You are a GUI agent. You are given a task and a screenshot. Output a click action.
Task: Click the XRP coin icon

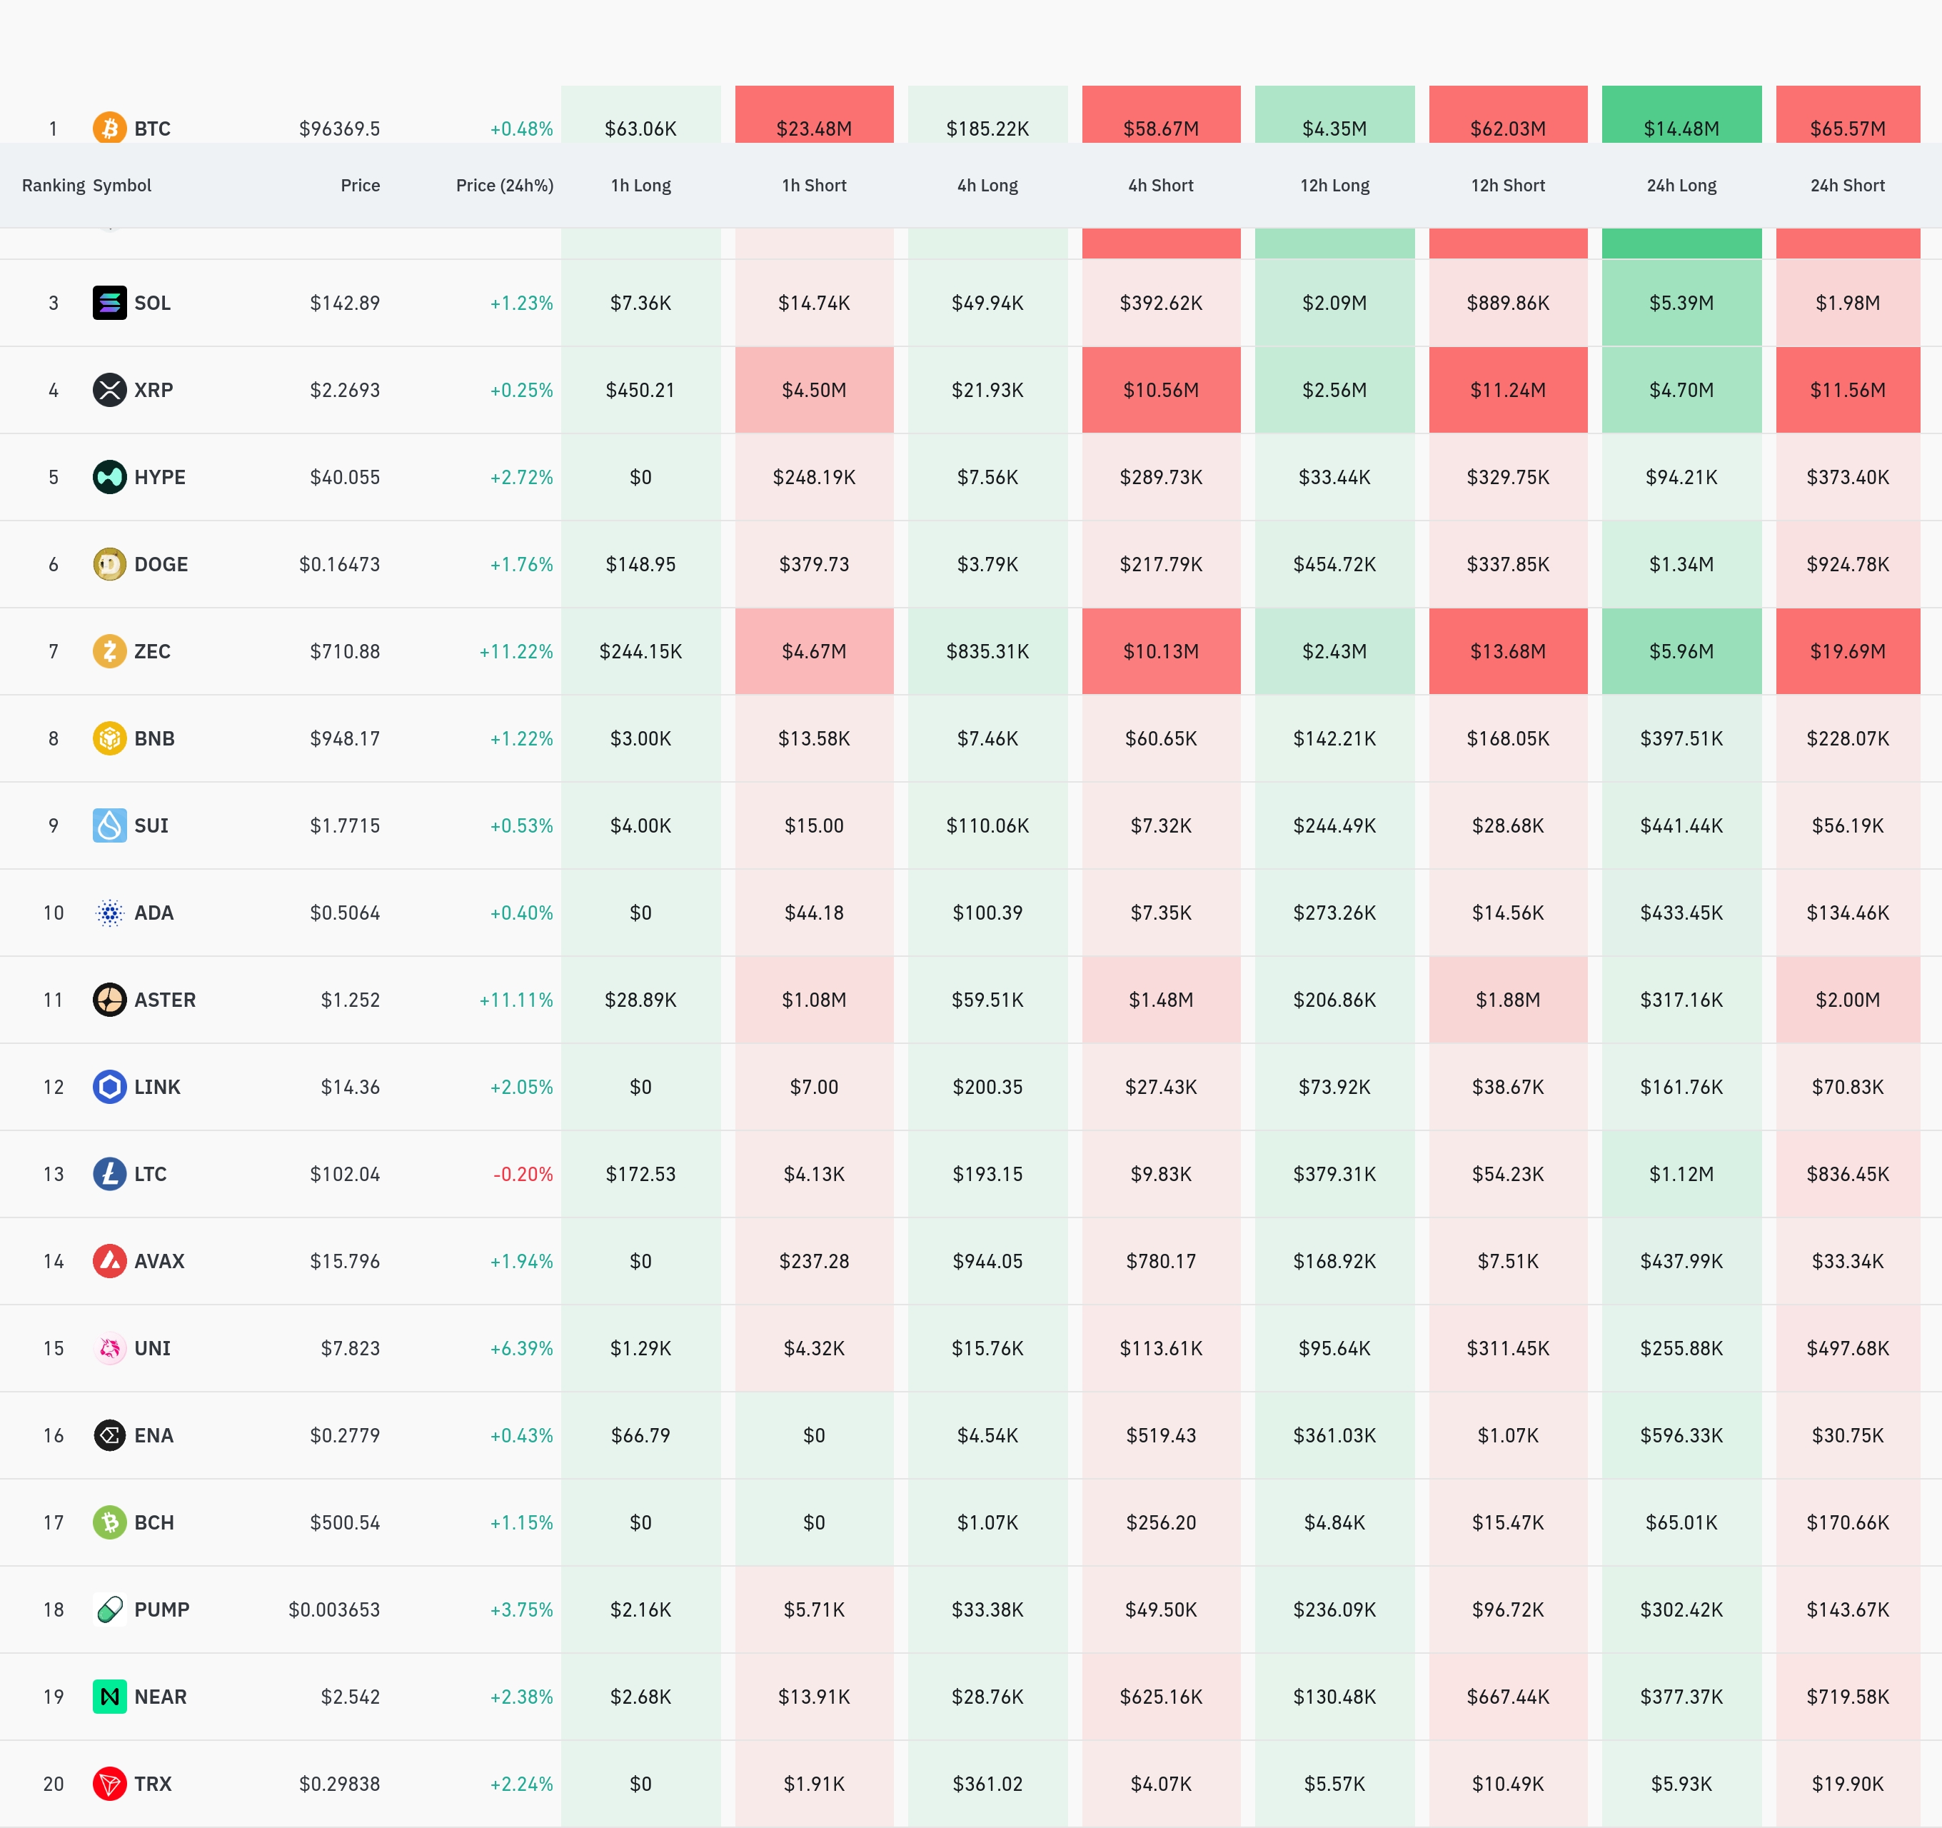(109, 390)
